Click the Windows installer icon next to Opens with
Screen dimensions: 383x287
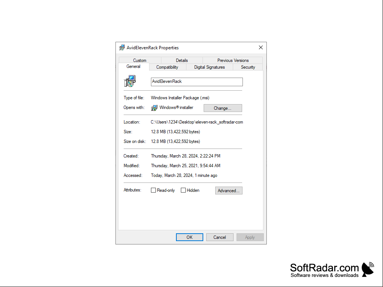[154, 107]
